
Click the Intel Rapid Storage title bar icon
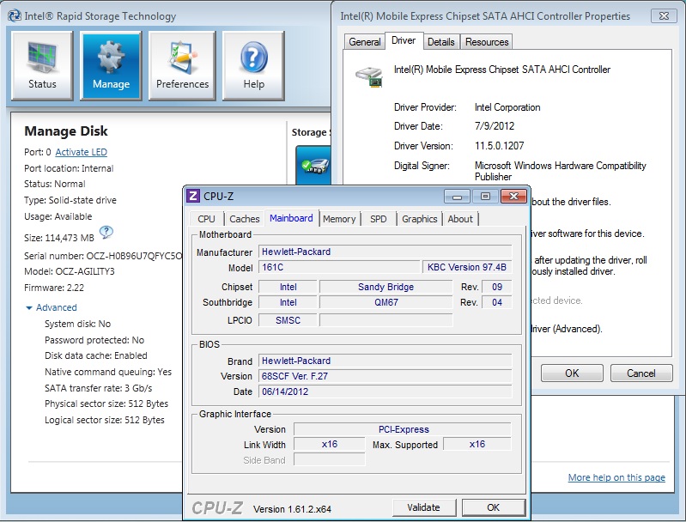point(15,15)
